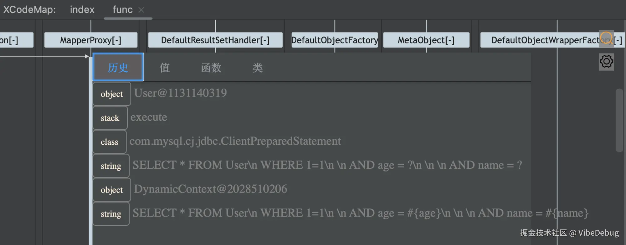Click the object tag for User@1131140319
The height and width of the screenshot is (245, 626).
[112, 94]
